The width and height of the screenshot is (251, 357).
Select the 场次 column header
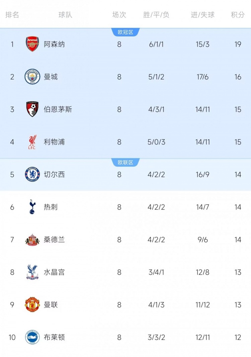119,15
